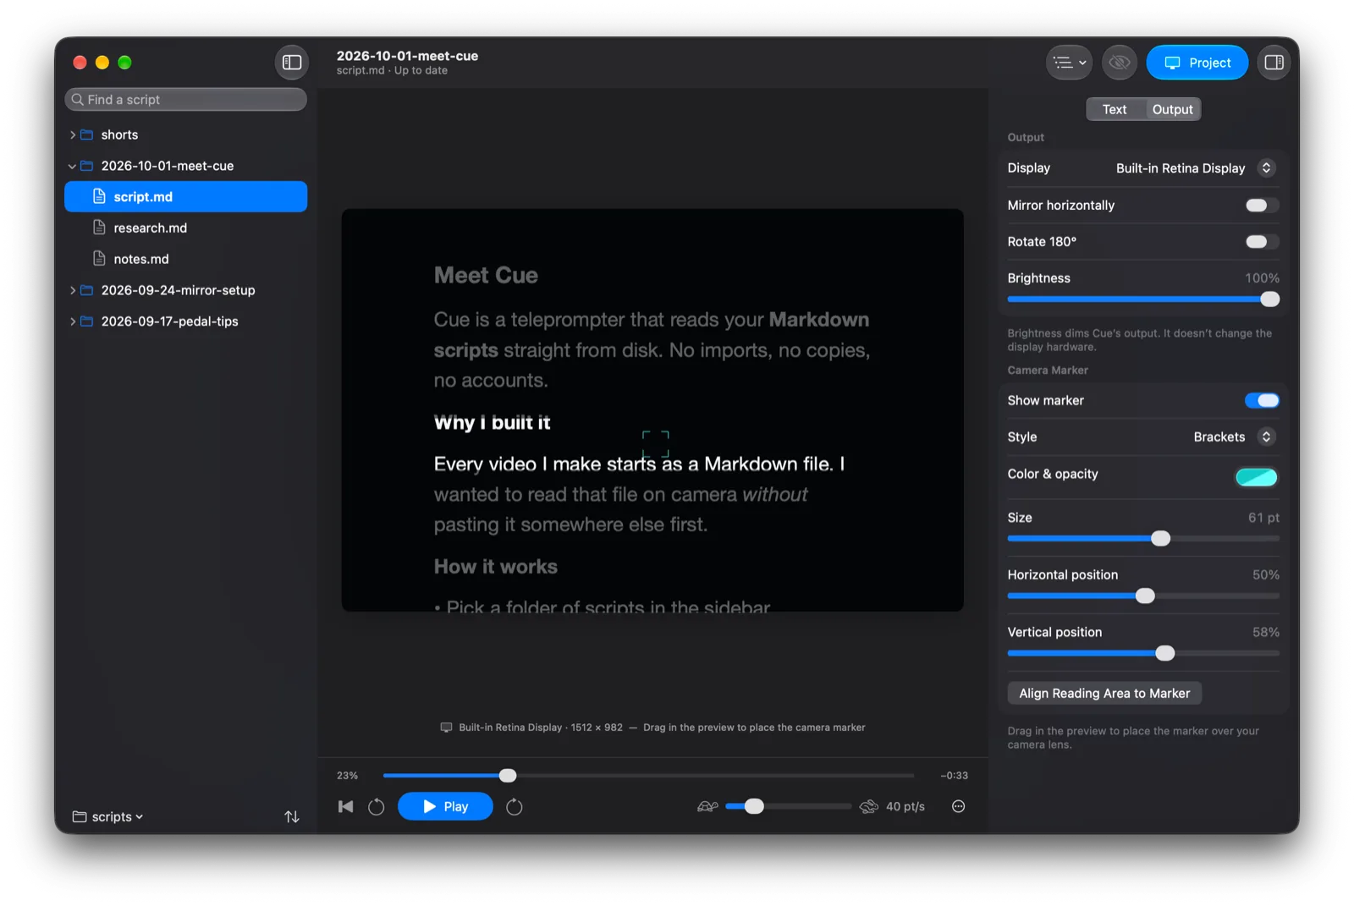Click the magnifier icon in search field

point(78,100)
